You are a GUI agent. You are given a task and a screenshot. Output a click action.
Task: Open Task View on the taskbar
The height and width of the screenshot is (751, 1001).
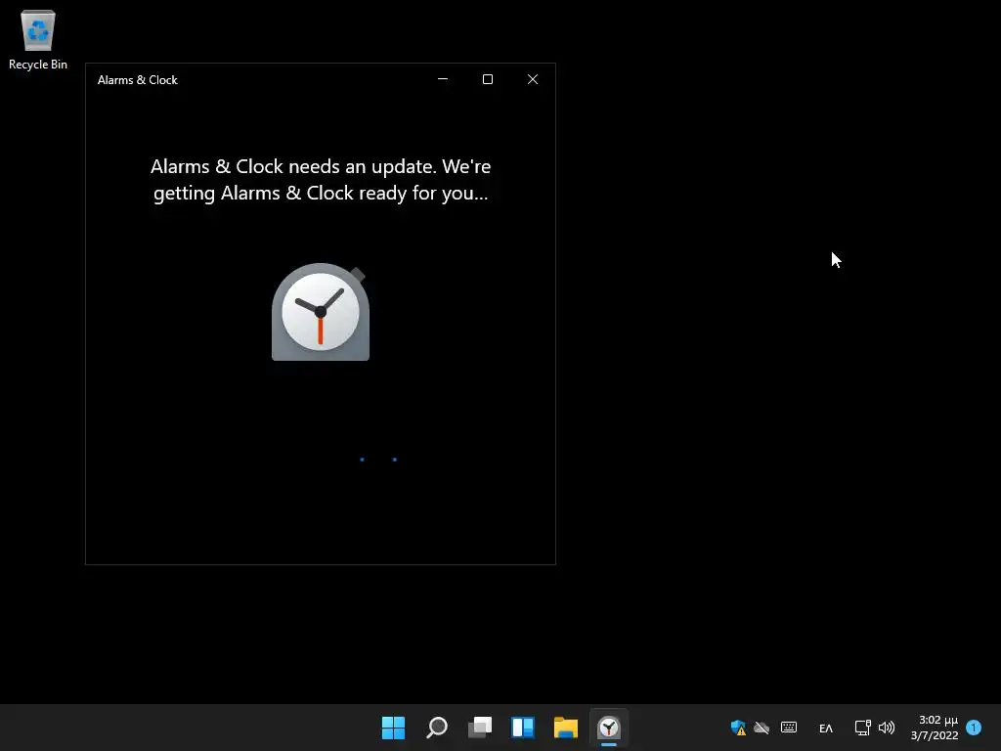480,728
